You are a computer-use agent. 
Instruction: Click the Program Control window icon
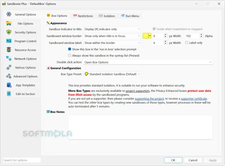9,41
